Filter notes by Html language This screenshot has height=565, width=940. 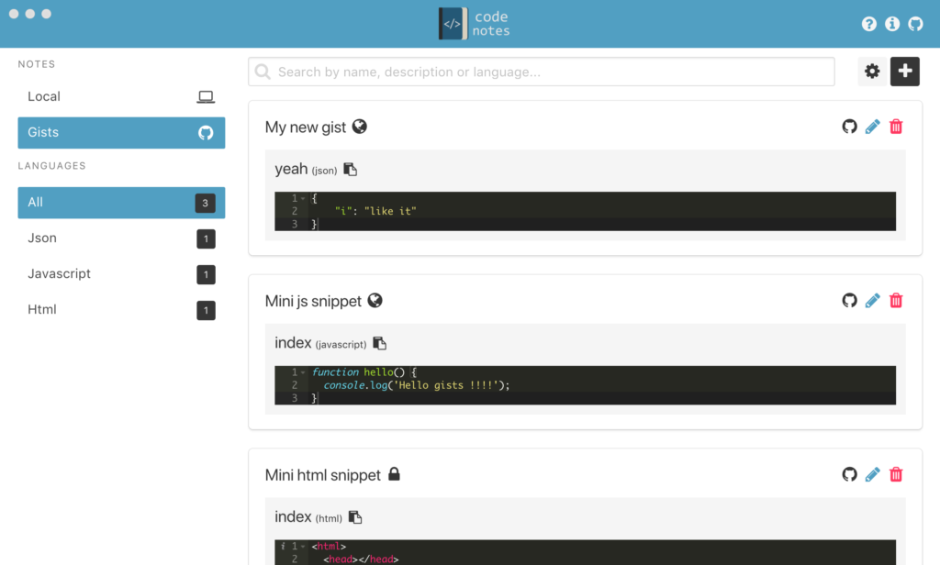click(x=121, y=309)
